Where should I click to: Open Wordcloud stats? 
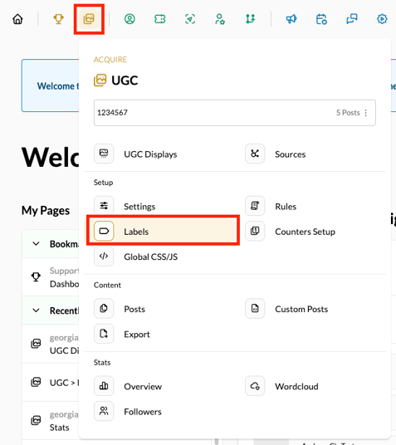click(x=296, y=387)
